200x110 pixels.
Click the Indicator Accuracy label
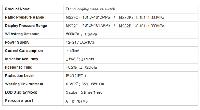(22, 59)
